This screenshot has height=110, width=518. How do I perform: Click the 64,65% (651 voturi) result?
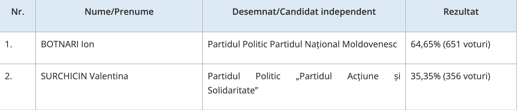pos(450,44)
